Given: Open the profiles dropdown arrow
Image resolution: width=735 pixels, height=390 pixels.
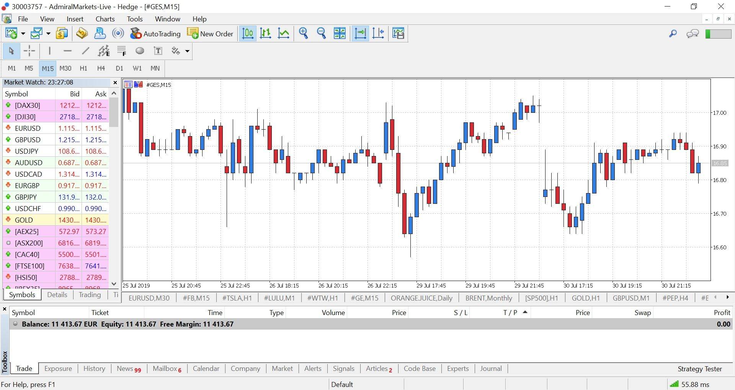Looking at the screenshot, I should tap(48, 34).
